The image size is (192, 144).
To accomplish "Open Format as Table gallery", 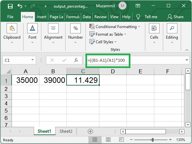I will click(108, 34).
